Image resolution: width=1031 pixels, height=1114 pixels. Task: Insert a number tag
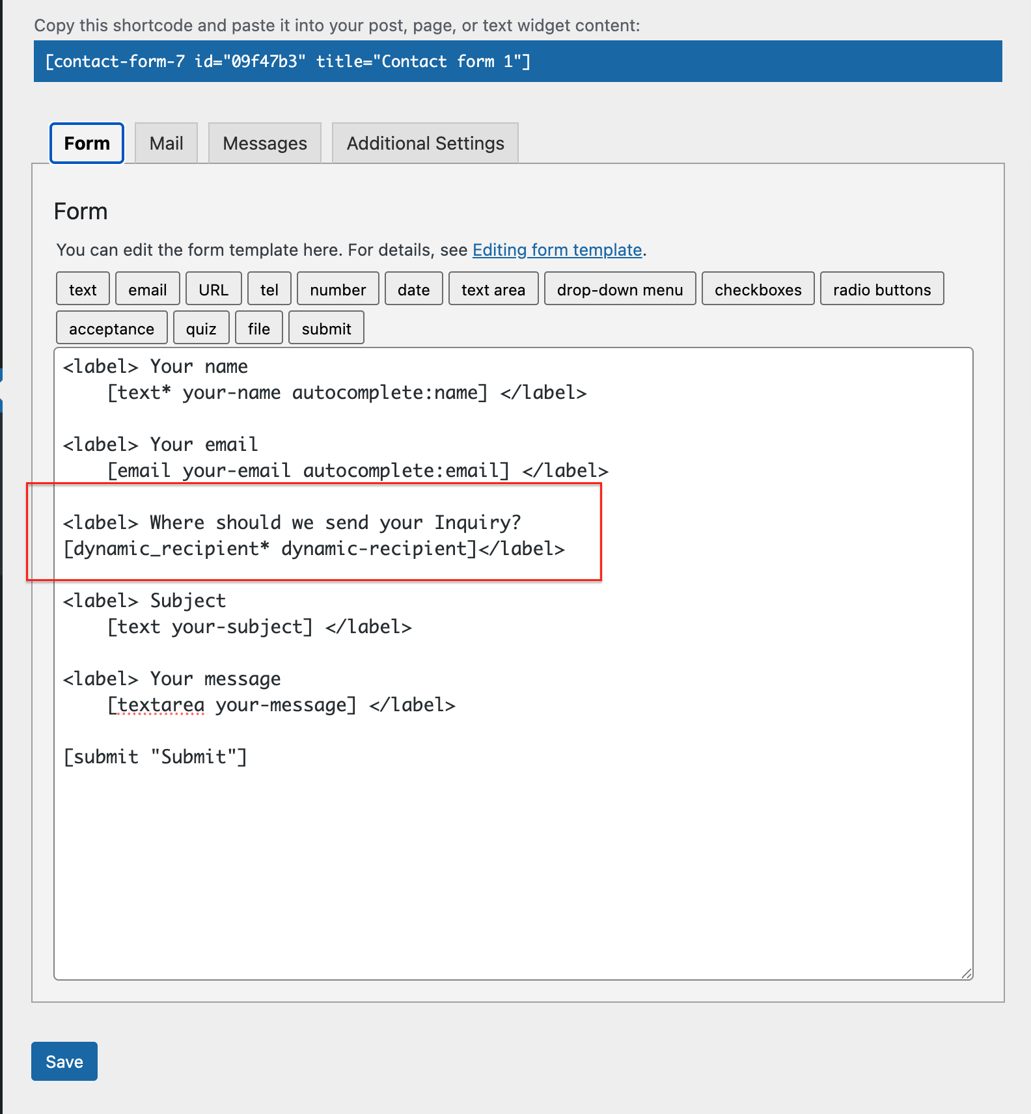[x=338, y=289]
